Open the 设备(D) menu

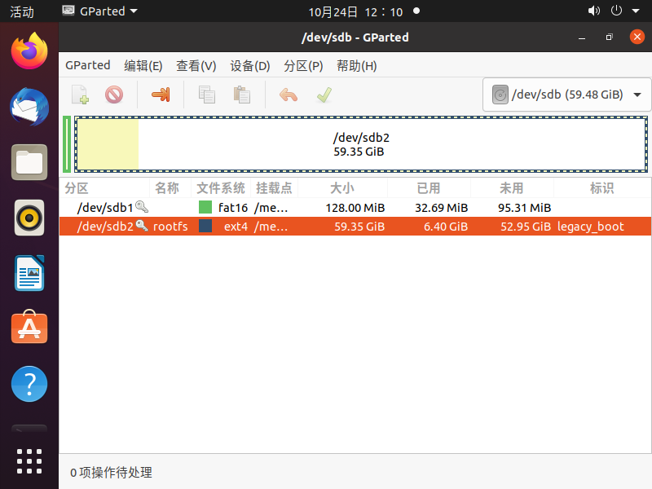pos(250,66)
